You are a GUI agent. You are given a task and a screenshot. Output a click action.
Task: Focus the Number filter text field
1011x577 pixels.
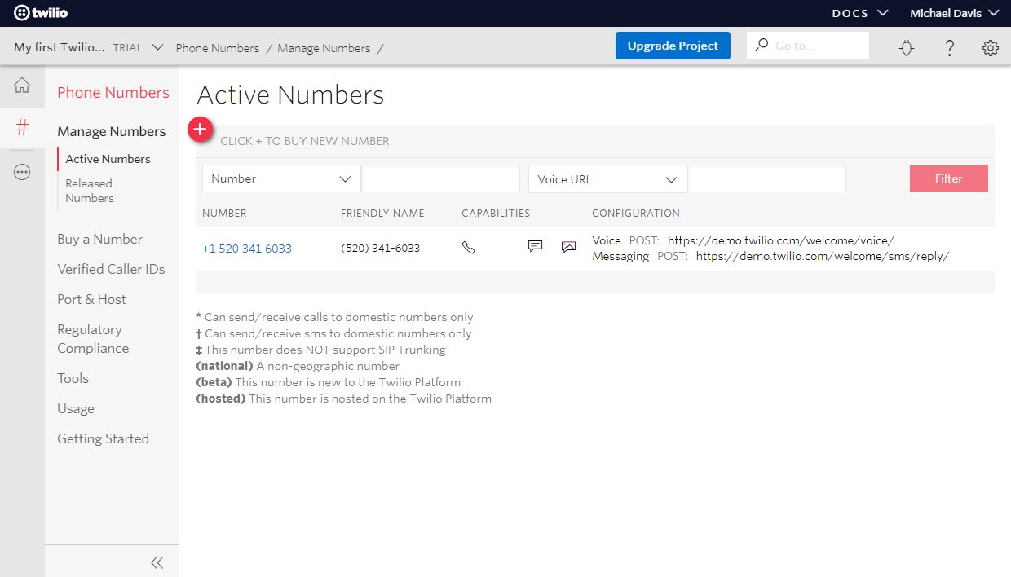(440, 178)
